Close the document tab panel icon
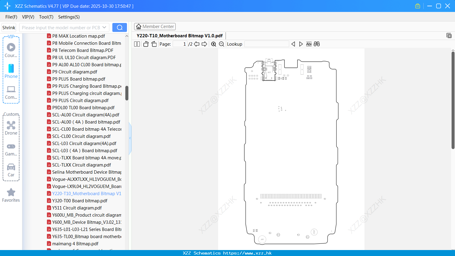The image size is (455, 256). click(449, 36)
